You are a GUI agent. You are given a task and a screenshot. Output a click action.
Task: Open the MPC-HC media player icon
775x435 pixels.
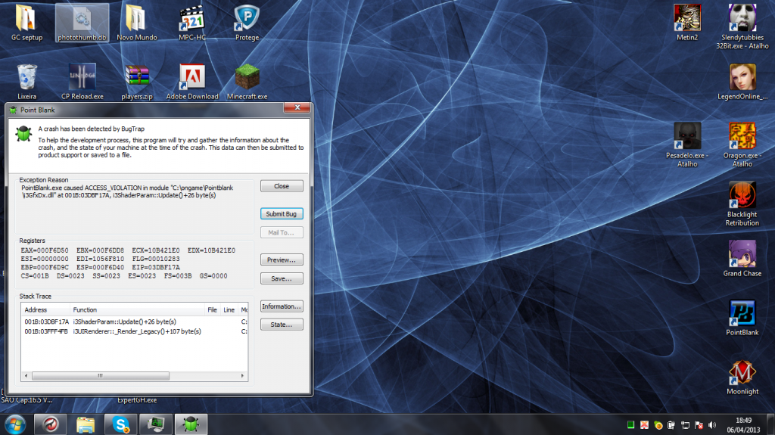191,19
